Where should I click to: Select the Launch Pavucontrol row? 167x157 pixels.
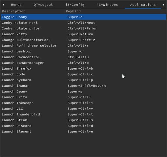tap(83, 57)
